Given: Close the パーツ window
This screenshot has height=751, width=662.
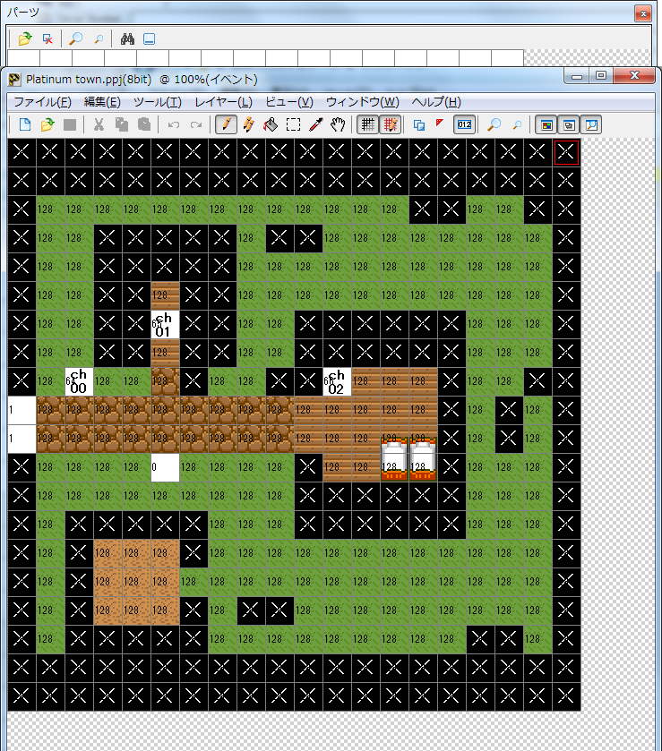Looking at the screenshot, I should (x=642, y=13).
